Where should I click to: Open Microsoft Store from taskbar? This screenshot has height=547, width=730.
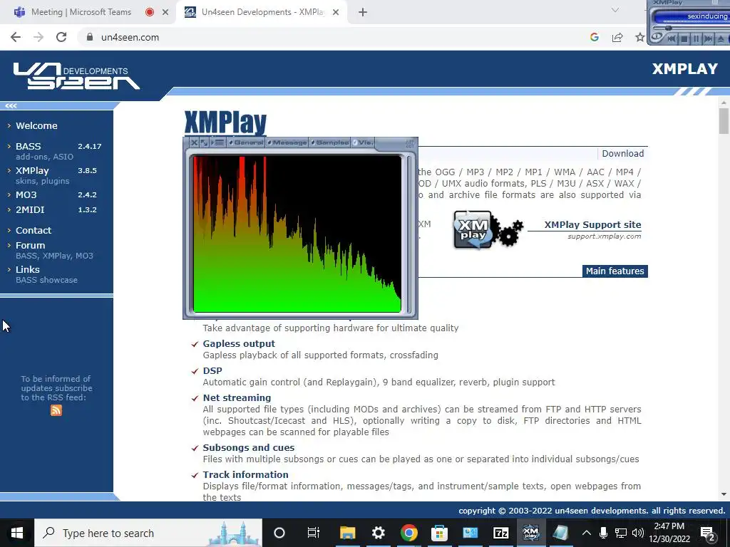click(439, 533)
